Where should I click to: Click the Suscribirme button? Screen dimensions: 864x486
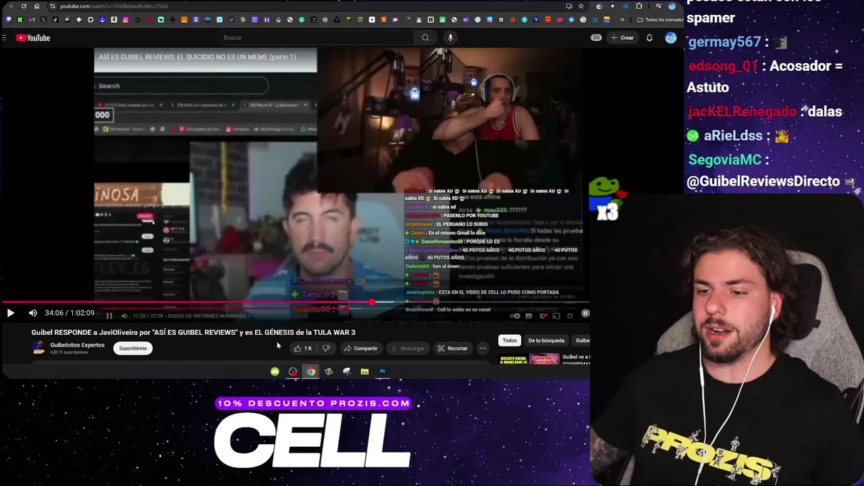tap(133, 348)
